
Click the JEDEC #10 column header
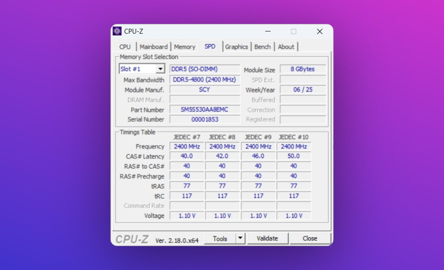point(293,137)
